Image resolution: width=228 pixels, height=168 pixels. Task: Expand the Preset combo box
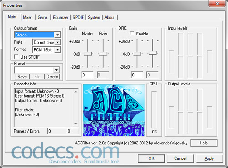pyautogui.click(x=57, y=70)
